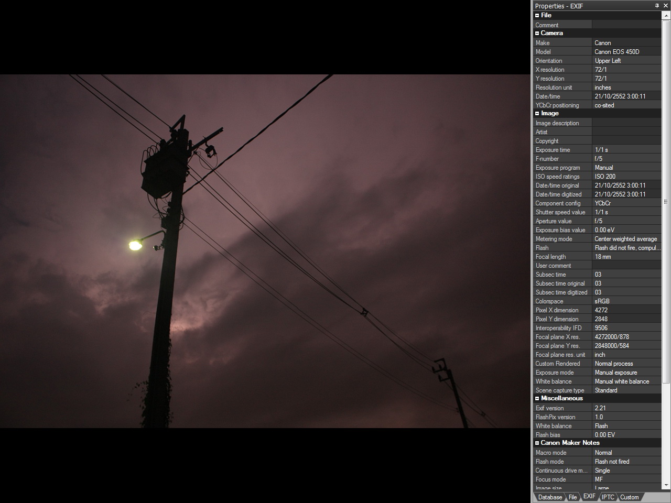Open the Custom tab

click(629, 497)
